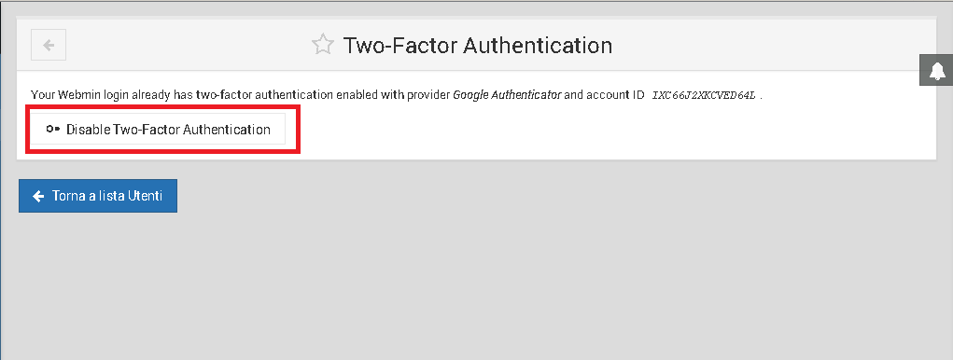953x360 pixels.
Task: Click 'enabled with provider' phrase in description
Action: [393, 95]
